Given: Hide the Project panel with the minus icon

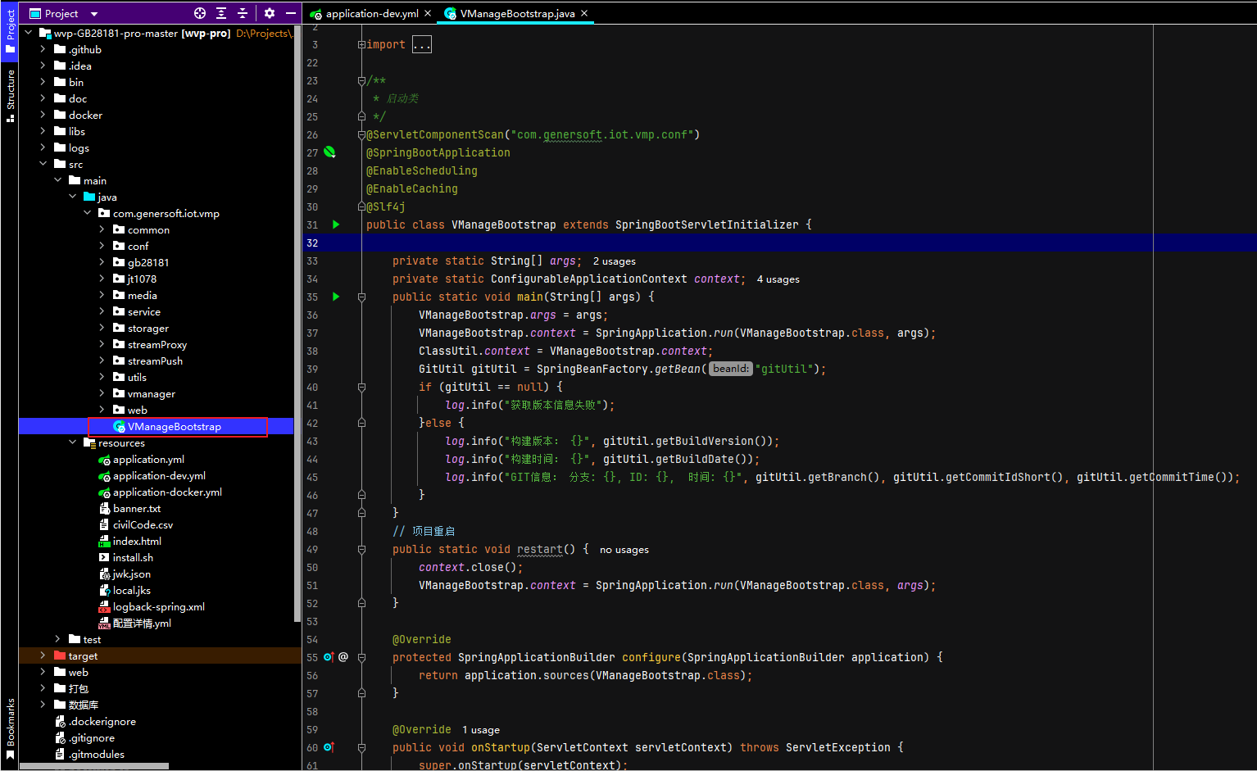Looking at the screenshot, I should pos(290,13).
